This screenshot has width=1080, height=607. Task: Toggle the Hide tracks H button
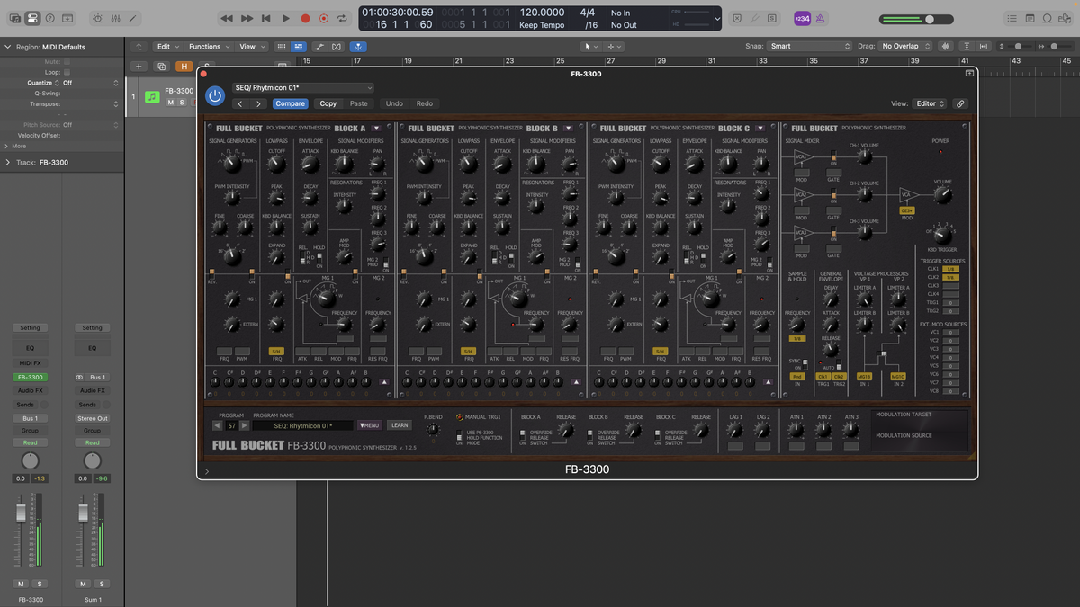tap(184, 66)
